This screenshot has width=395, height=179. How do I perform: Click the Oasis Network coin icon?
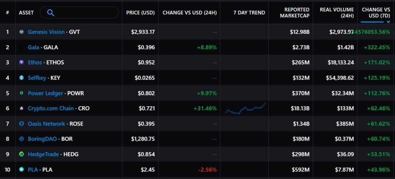coord(22,124)
